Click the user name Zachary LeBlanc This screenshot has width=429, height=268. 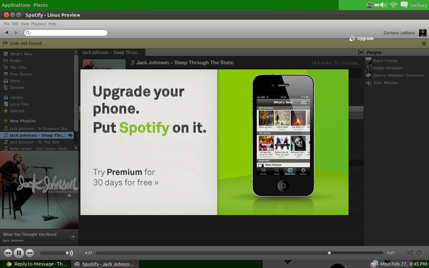(x=399, y=33)
